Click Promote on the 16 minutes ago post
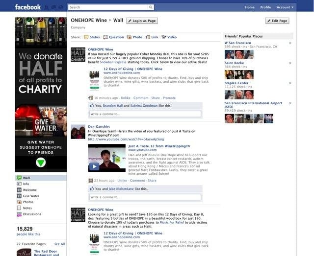 (x=169, y=98)
